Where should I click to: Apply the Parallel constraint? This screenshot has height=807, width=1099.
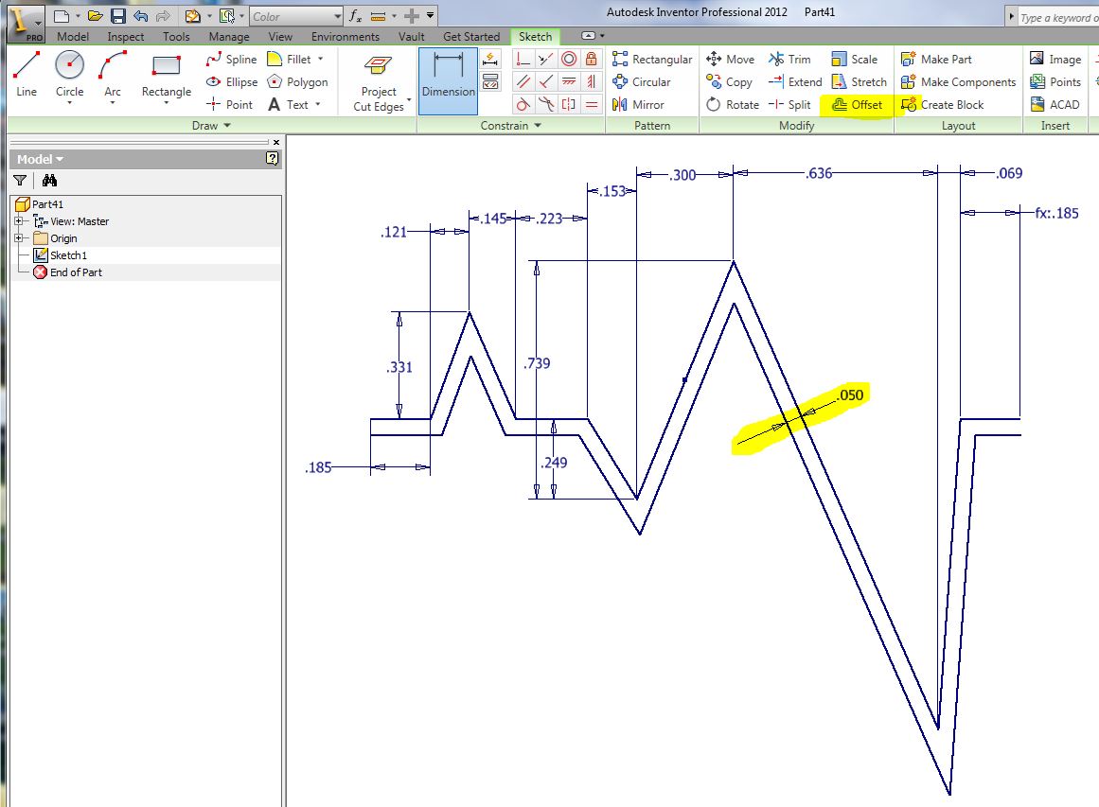point(523,82)
